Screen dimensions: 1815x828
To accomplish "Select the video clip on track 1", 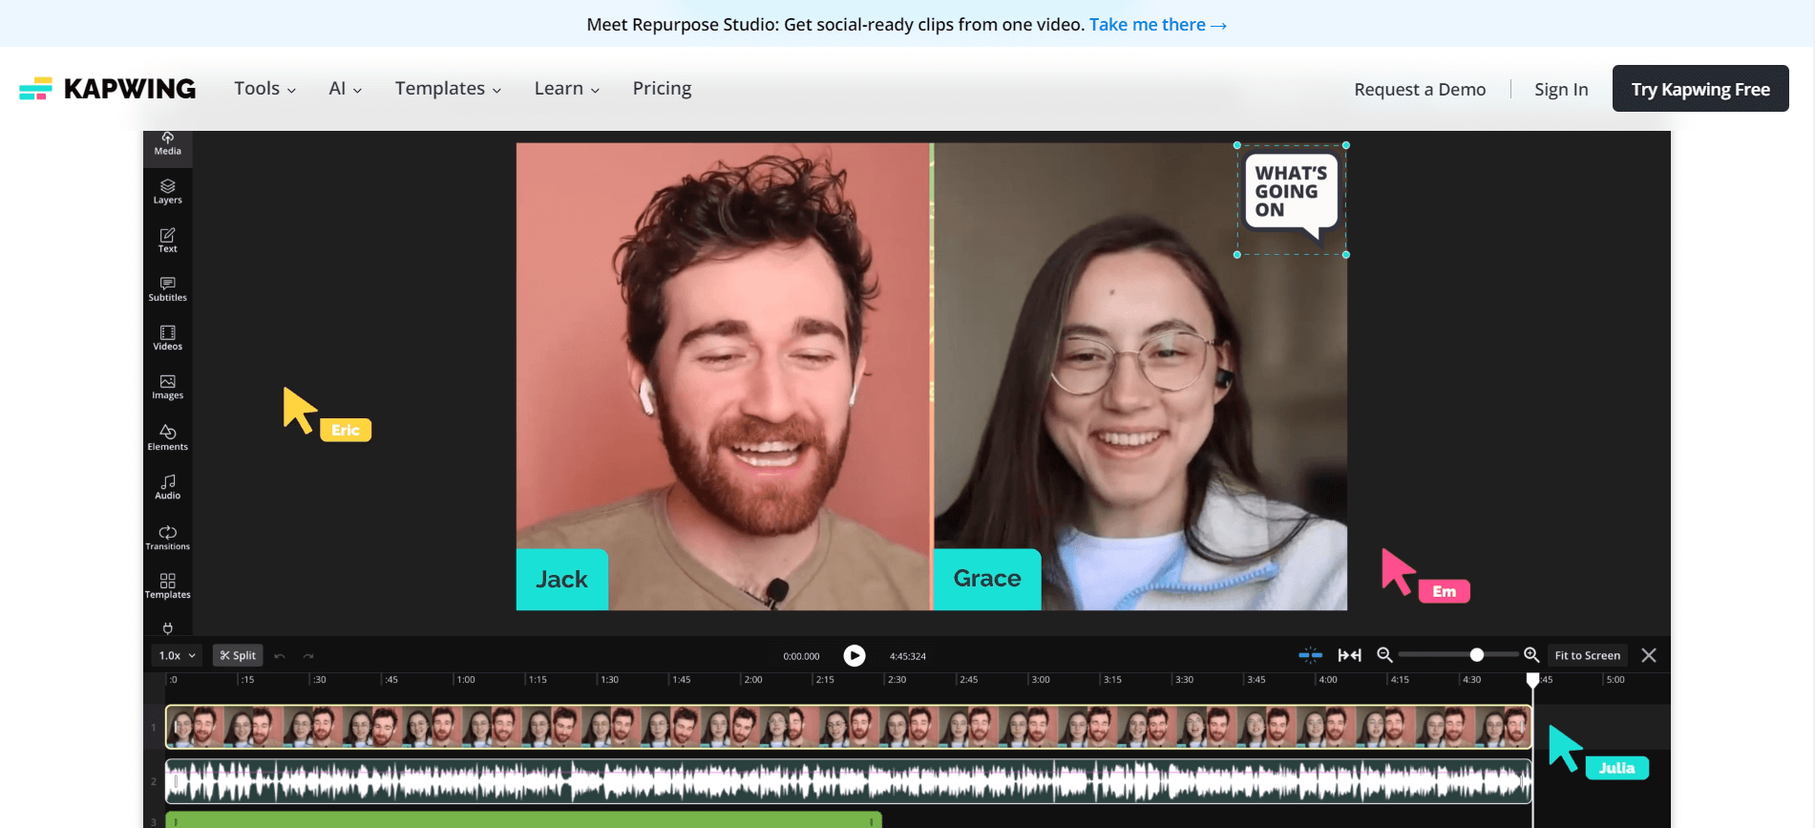I will point(849,727).
